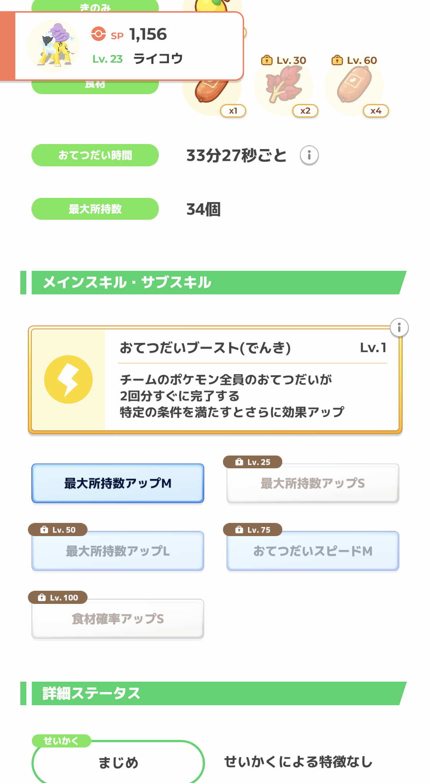Select the locked 最大所持数アップS sub skill
Image resolution: width=430 pixels, height=783 pixels.
point(313,483)
